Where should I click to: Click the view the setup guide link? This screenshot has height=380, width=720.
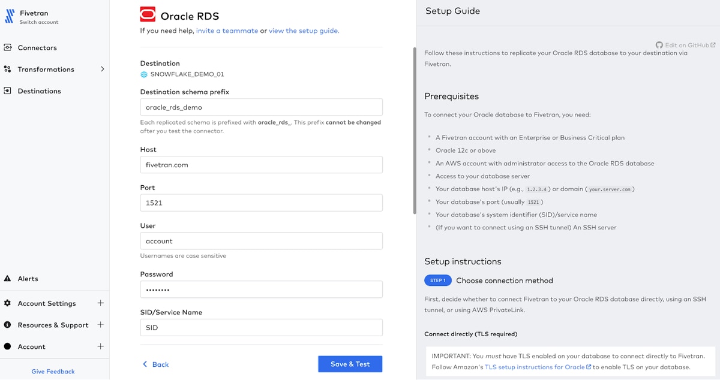(304, 31)
